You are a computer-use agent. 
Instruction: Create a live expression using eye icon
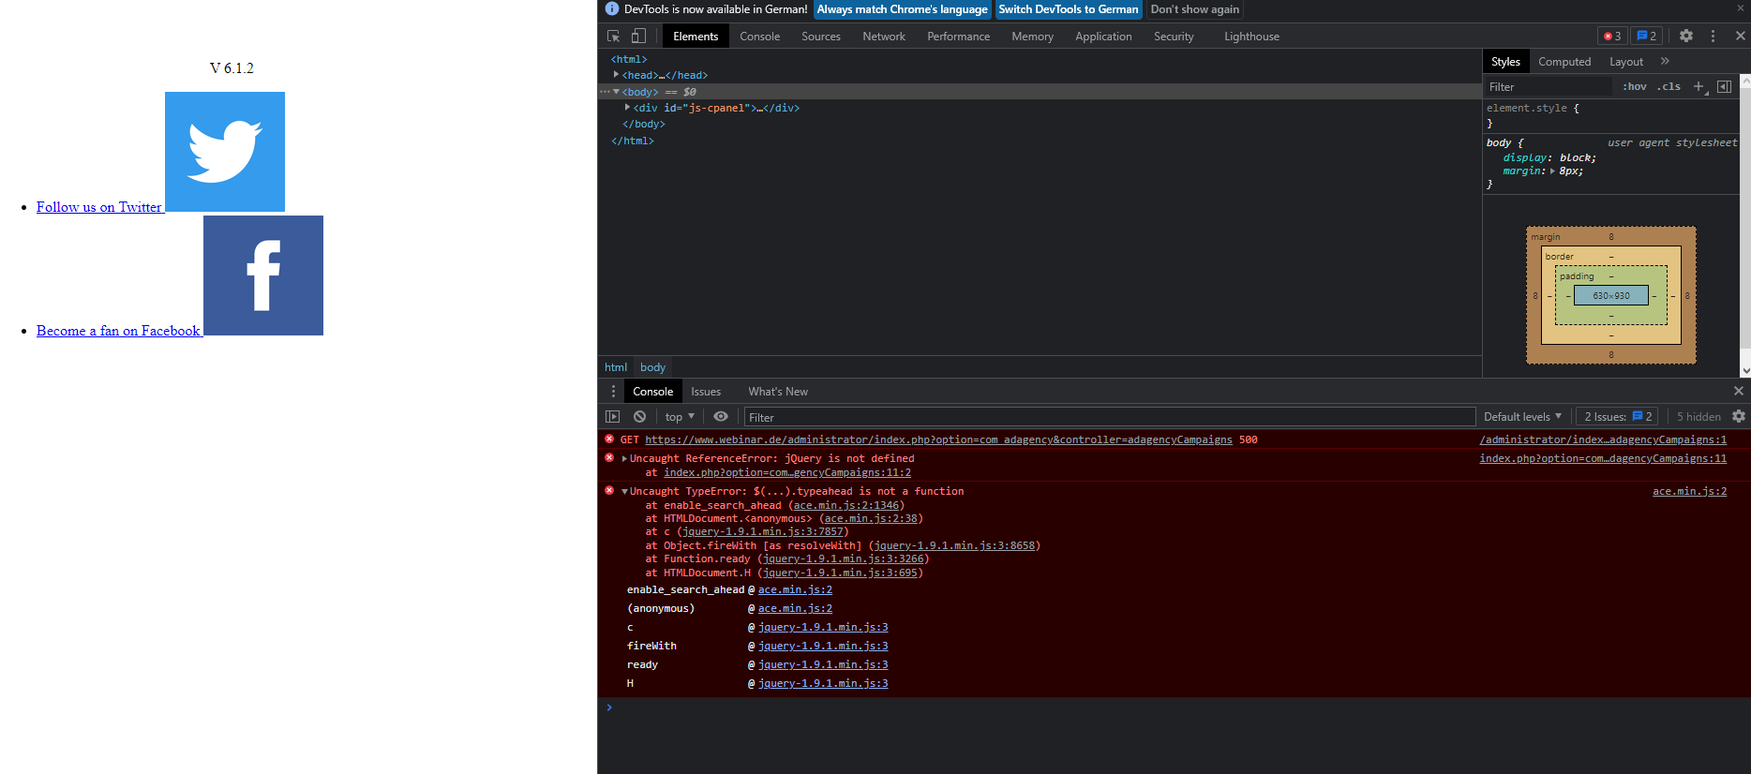pyautogui.click(x=720, y=417)
